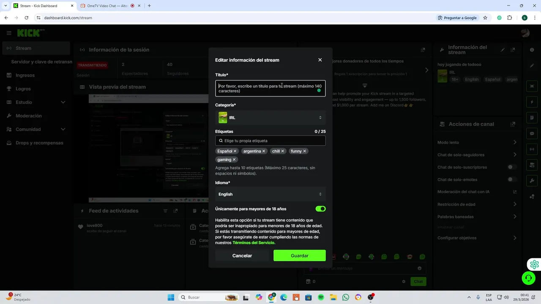Open the Términos del Servicio link
The width and height of the screenshot is (541, 304).
[254, 243]
